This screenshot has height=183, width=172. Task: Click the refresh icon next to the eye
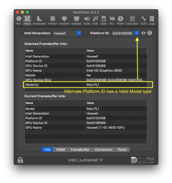click(150, 33)
